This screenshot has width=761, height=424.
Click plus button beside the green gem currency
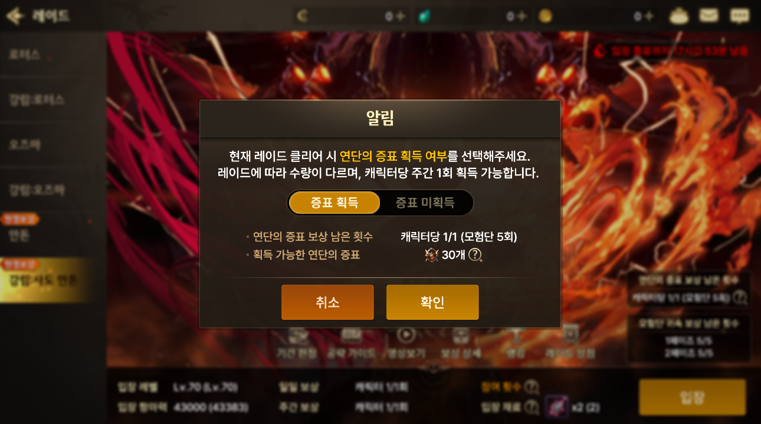(x=521, y=16)
